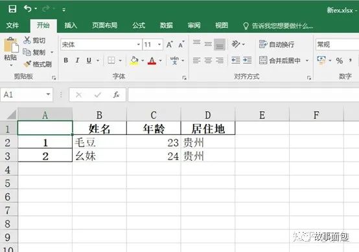Viewport: 359px width, 252px height.
Task: Expand underline style dropdown arrow
Action: [98, 61]
